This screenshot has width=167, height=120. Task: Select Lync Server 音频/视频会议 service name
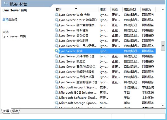(77, 67)
